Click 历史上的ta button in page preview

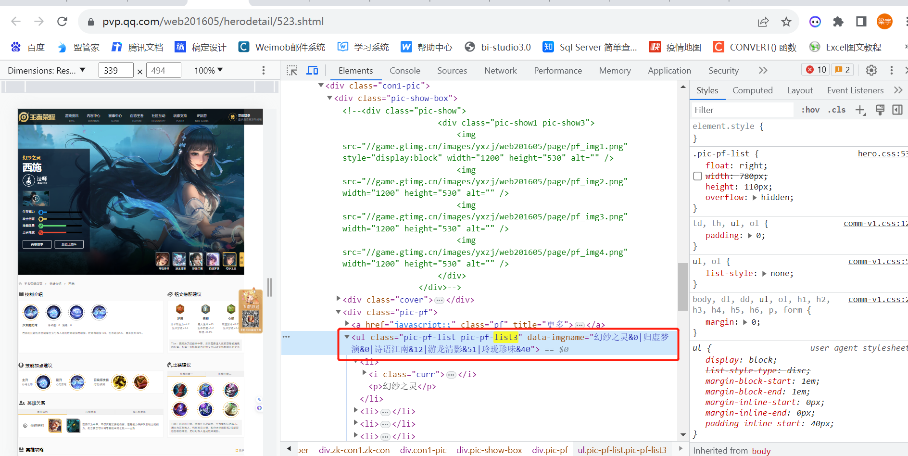click(x=69, y=244)
